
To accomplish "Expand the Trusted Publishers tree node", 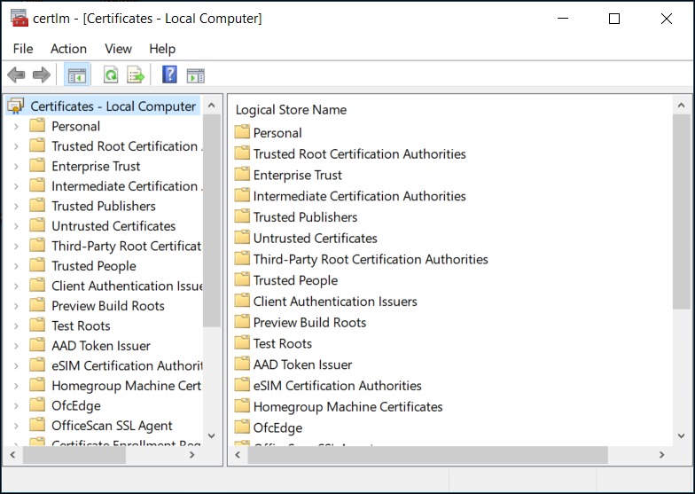I will [x=16, y=206].
